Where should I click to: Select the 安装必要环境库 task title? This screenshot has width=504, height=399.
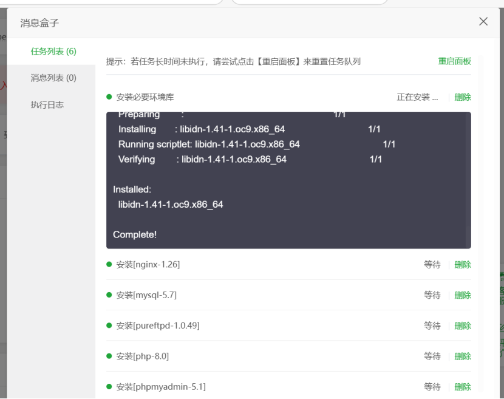pyautogui.click(x=145, y=97)
